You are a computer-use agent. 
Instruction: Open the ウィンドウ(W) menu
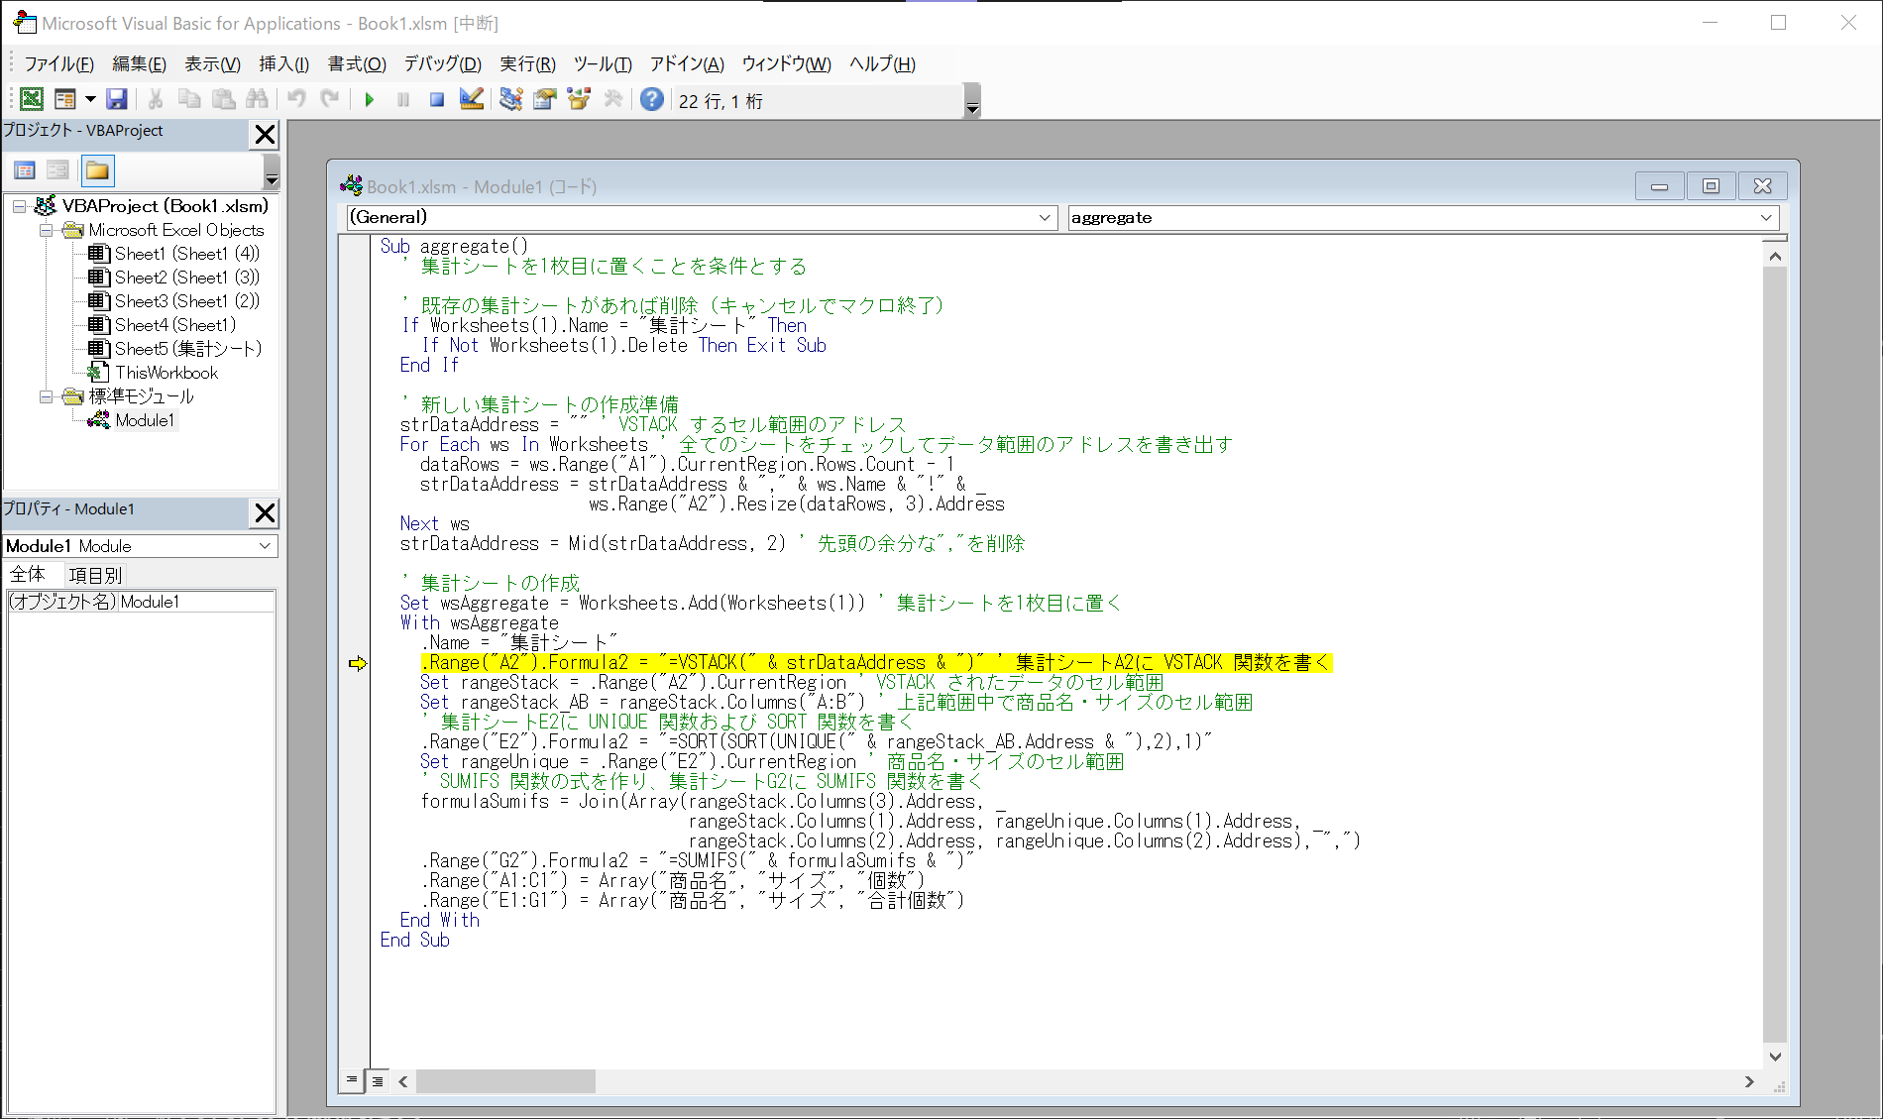tap(786, 64)
